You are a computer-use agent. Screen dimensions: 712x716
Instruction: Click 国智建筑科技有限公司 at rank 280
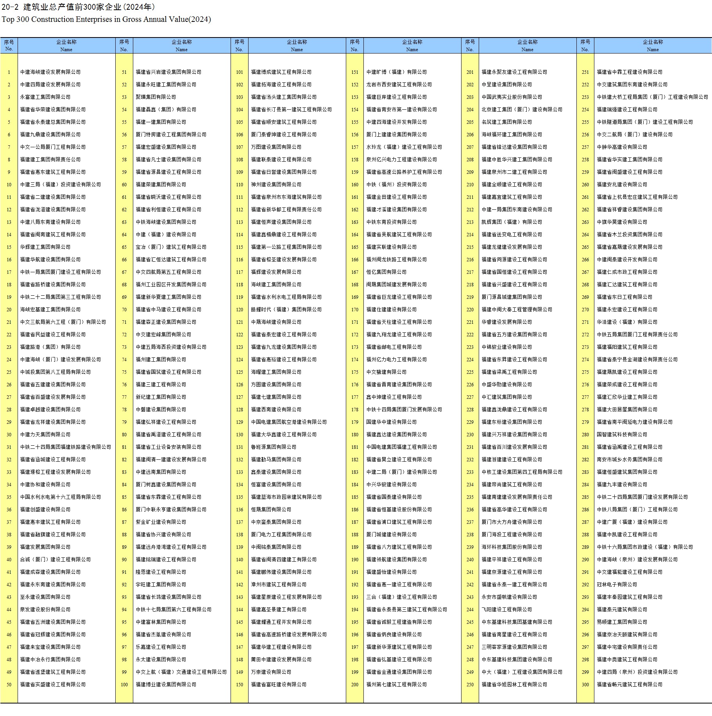point(622,435)
